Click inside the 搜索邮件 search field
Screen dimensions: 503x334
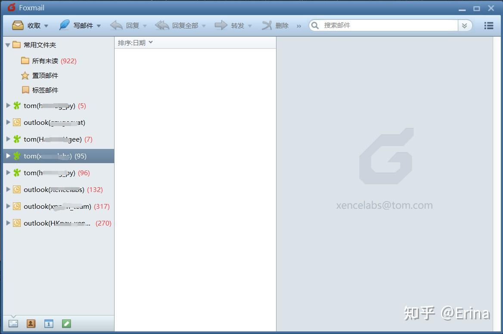pos(379,25)
